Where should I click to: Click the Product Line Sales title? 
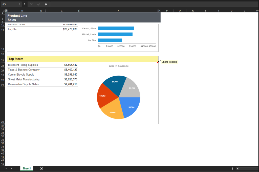17,18
